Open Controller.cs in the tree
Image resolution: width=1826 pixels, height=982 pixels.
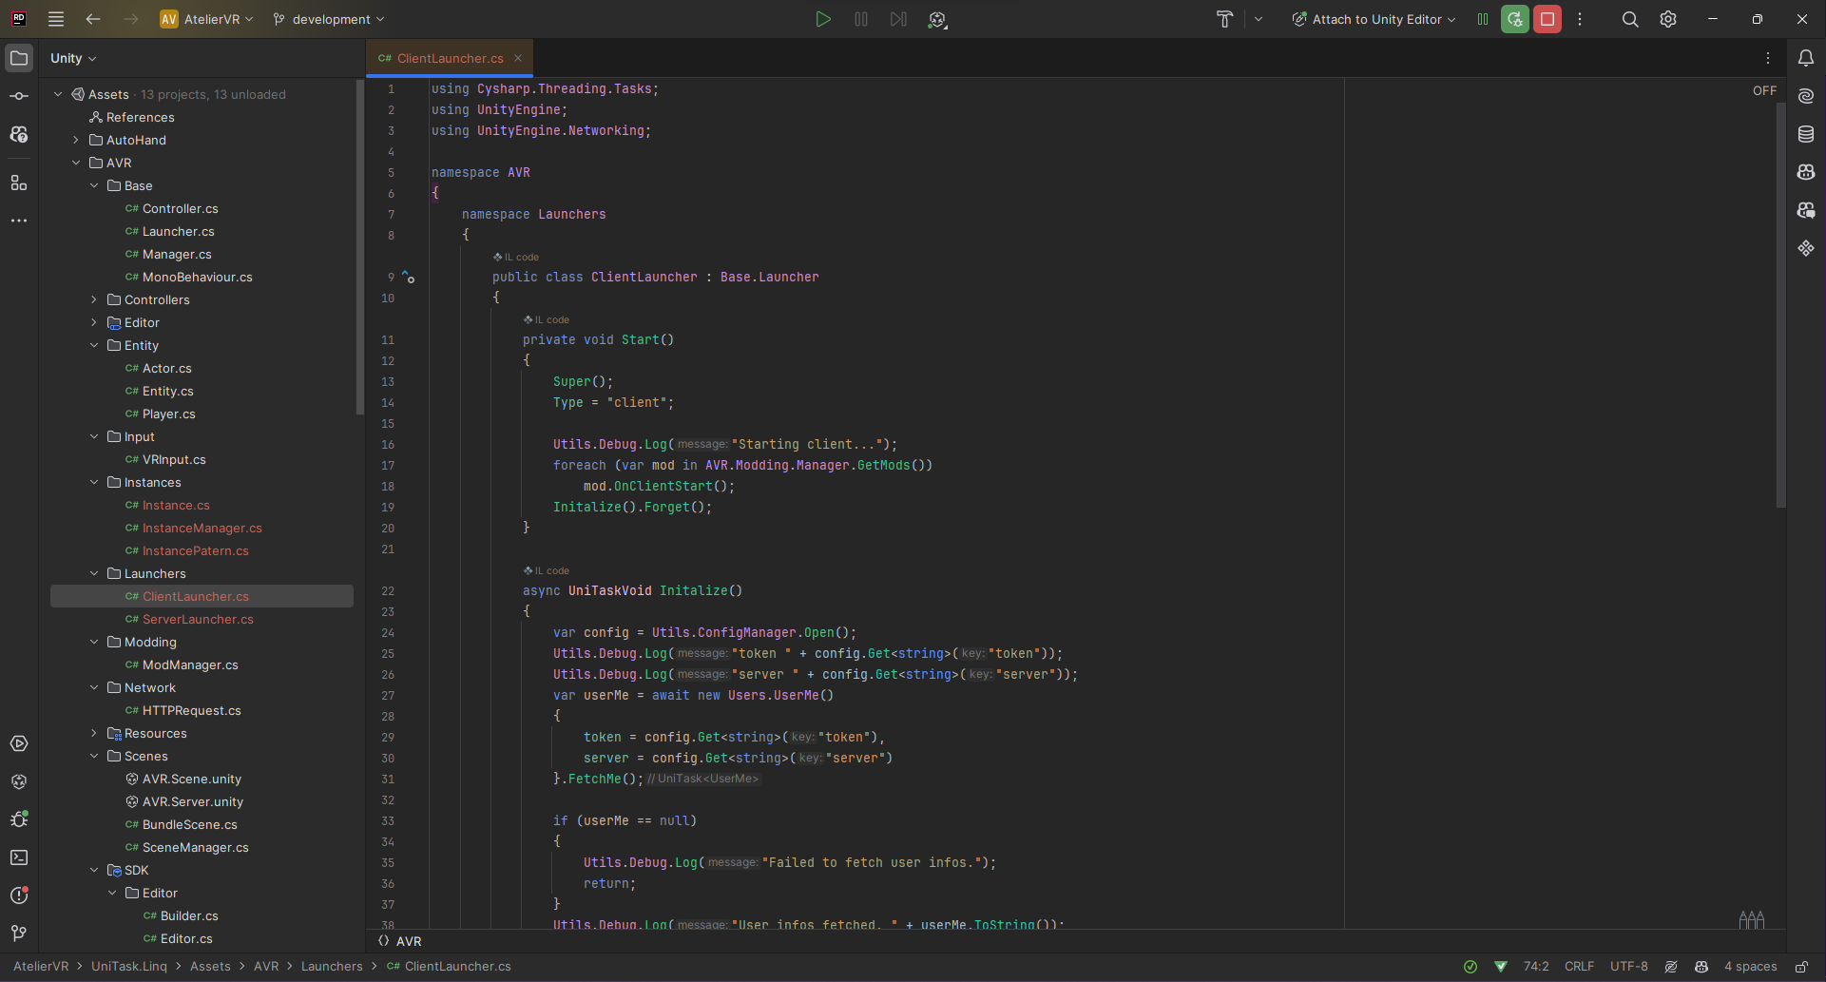pos(180,208)
